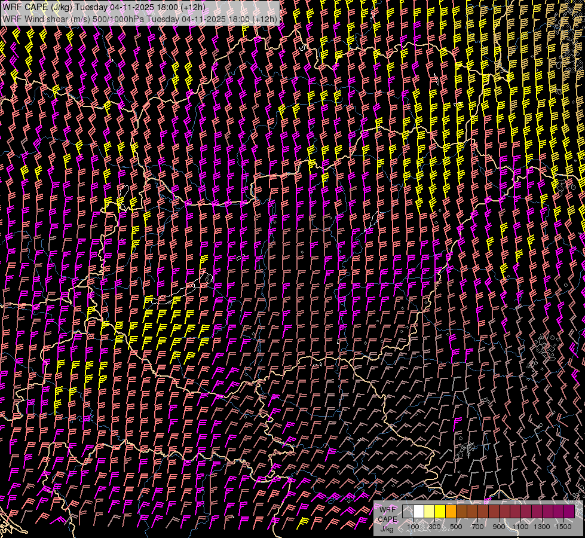The width and height of the screenshot is (585, 538).
Task: Click the white swatch in the CAPE legend
Action: [418, 512]
